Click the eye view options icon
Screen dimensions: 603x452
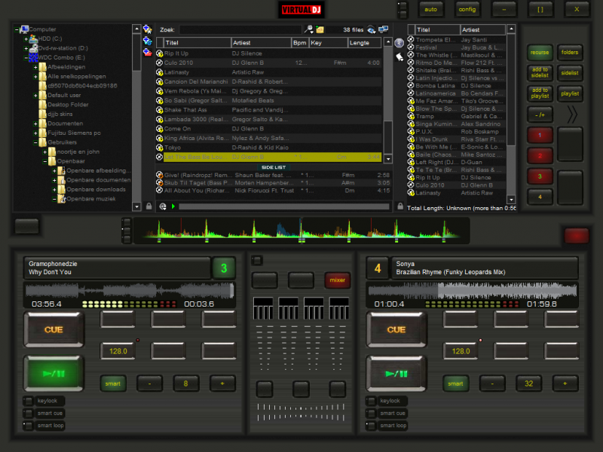371,29
